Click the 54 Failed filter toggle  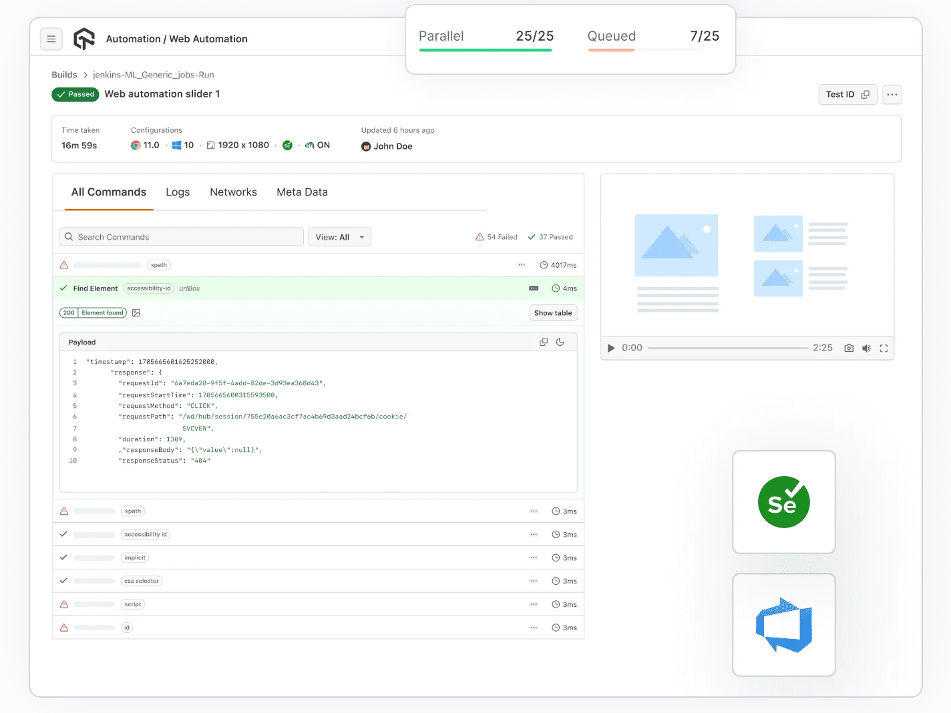coord(497,236)
